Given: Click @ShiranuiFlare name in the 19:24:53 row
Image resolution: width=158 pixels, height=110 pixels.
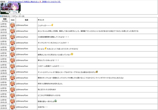Looking at the screenshot, I should click(x=22, y=107).
